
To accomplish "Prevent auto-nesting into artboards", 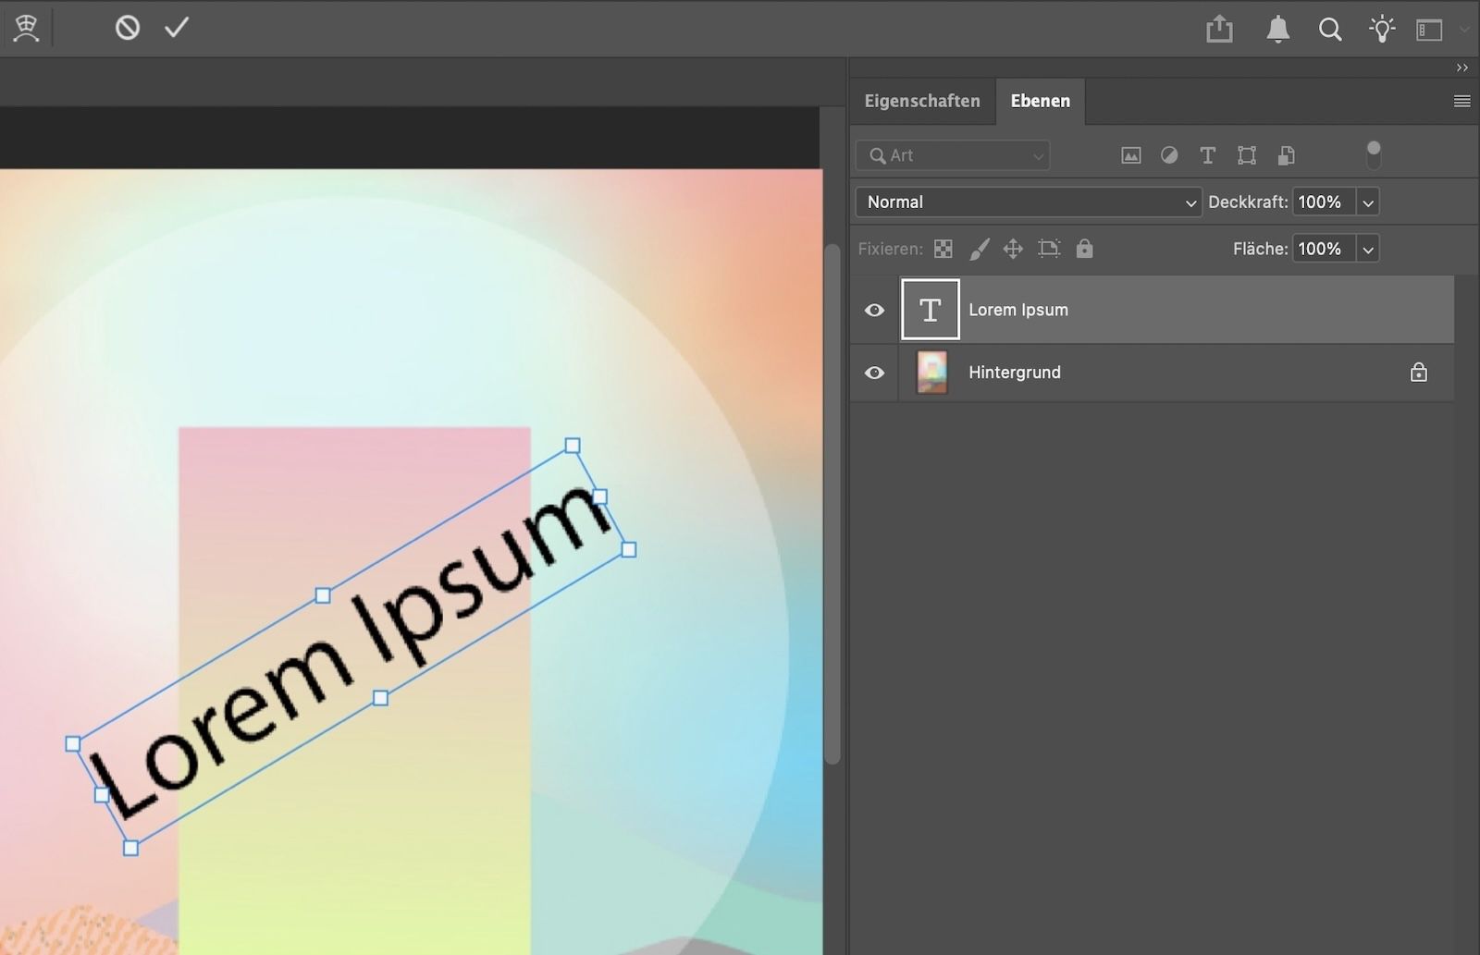I will click(x=1048, y=249).
